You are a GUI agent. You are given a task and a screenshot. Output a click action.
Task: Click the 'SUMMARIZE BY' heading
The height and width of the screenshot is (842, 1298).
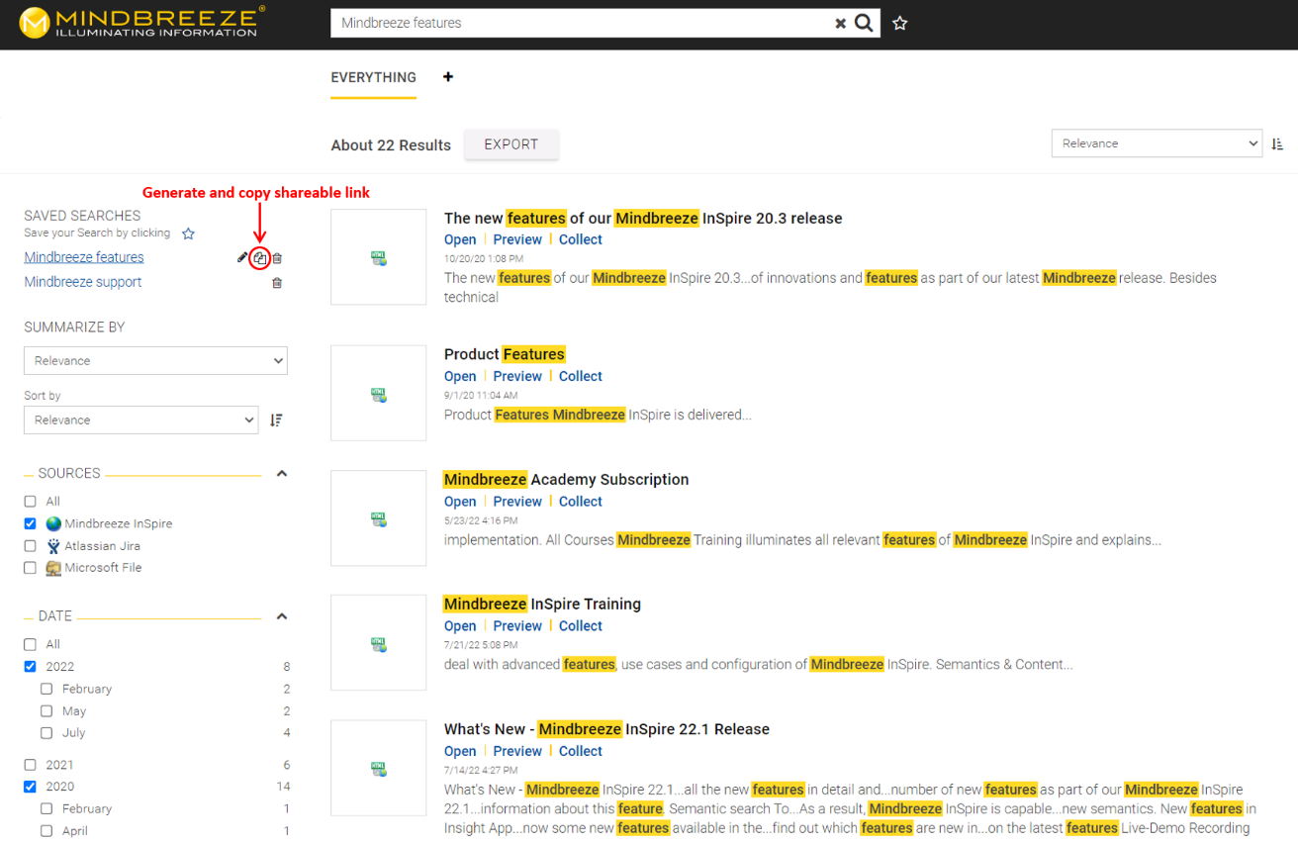(74, 327)
